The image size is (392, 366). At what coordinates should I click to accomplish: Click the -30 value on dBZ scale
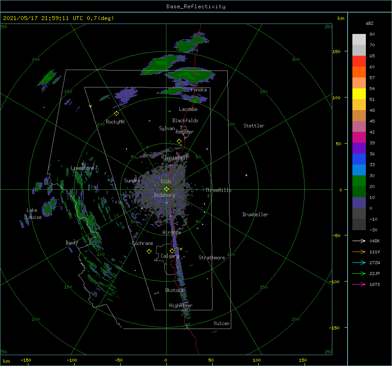click(374, 230)
